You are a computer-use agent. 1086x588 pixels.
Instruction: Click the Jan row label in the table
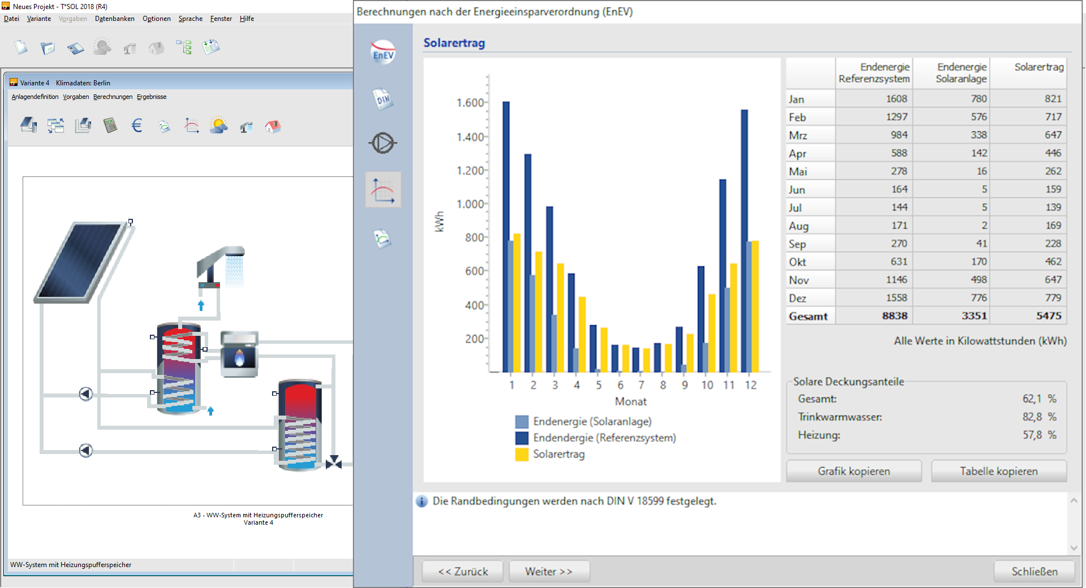click(810, 99)
